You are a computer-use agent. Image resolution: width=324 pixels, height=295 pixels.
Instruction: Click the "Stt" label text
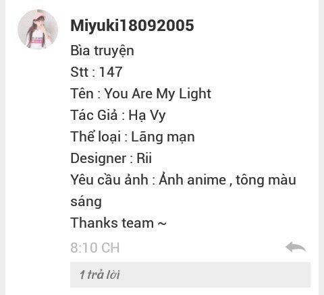coord(80,72)
